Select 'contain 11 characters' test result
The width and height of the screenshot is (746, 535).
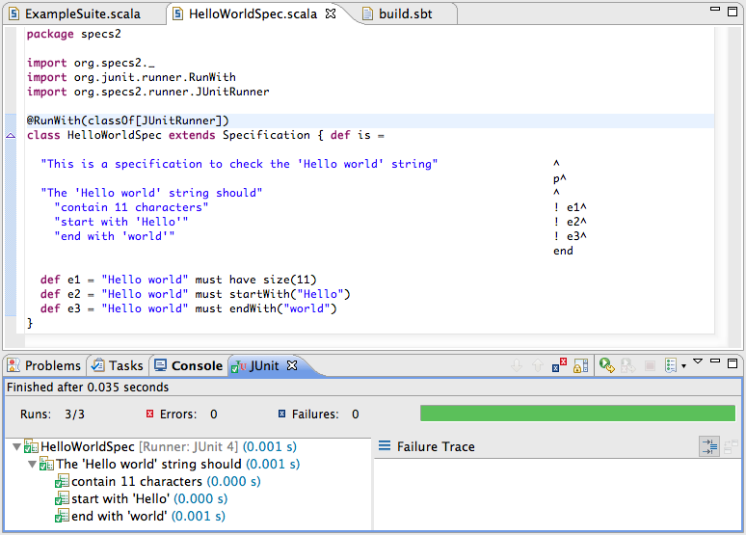[x=137, y=481]
